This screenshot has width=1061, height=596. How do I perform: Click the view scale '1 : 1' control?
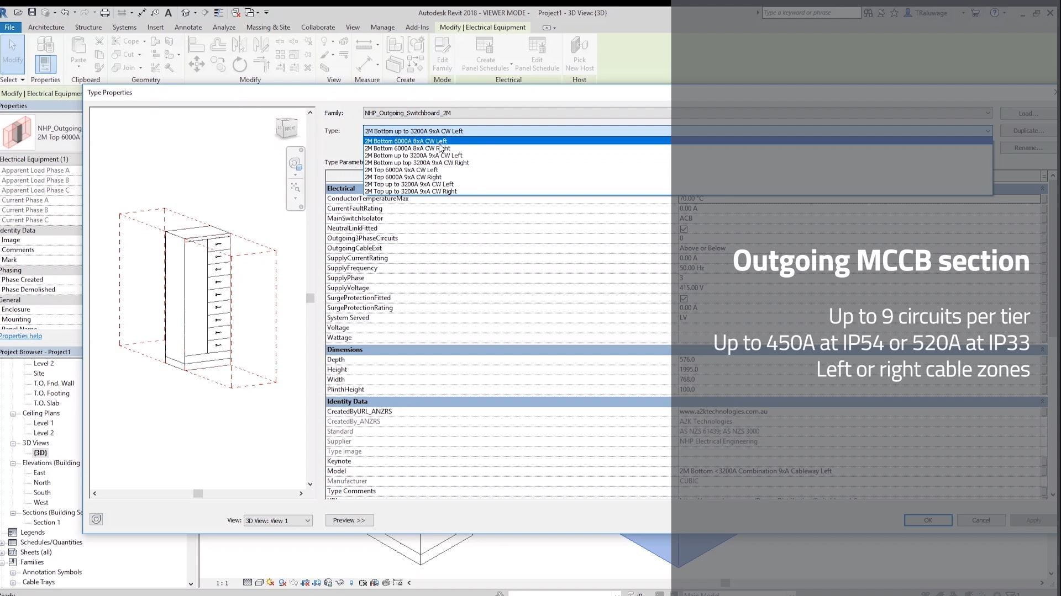coord(222,583)
